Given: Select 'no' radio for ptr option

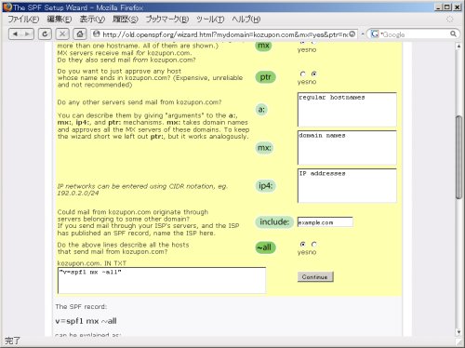Looking at the screenshot, I should (x=314, y=74).
